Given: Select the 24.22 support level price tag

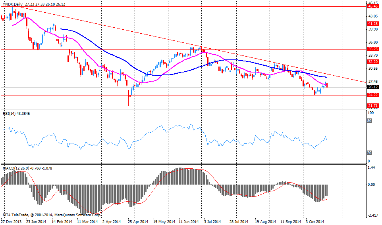Looking at the screenshot, I should tap(372, 95).
